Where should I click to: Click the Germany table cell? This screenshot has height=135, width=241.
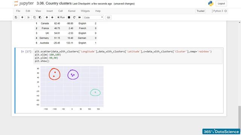click(44, 38)
